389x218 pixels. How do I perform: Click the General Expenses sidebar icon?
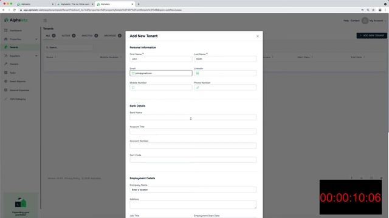click(x=5, y=90)
